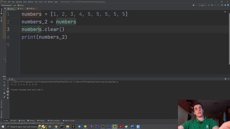Switch to PyCharm on the taskbar

pos(115,126)
